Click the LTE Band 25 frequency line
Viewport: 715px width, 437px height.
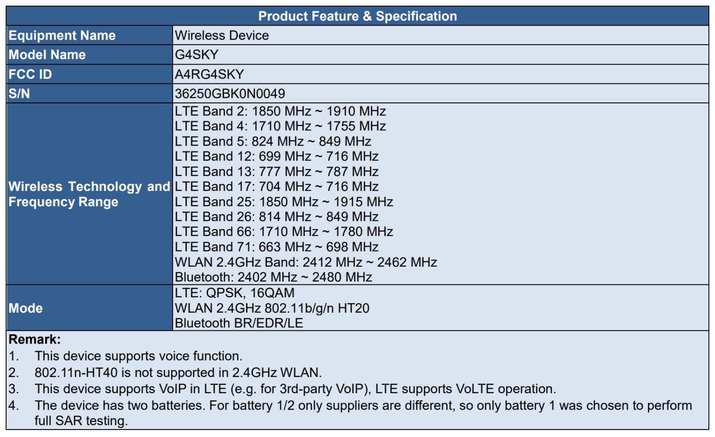point(284,202)
